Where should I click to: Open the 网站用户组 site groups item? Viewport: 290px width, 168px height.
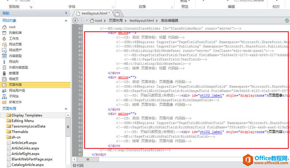coord(17,91)
